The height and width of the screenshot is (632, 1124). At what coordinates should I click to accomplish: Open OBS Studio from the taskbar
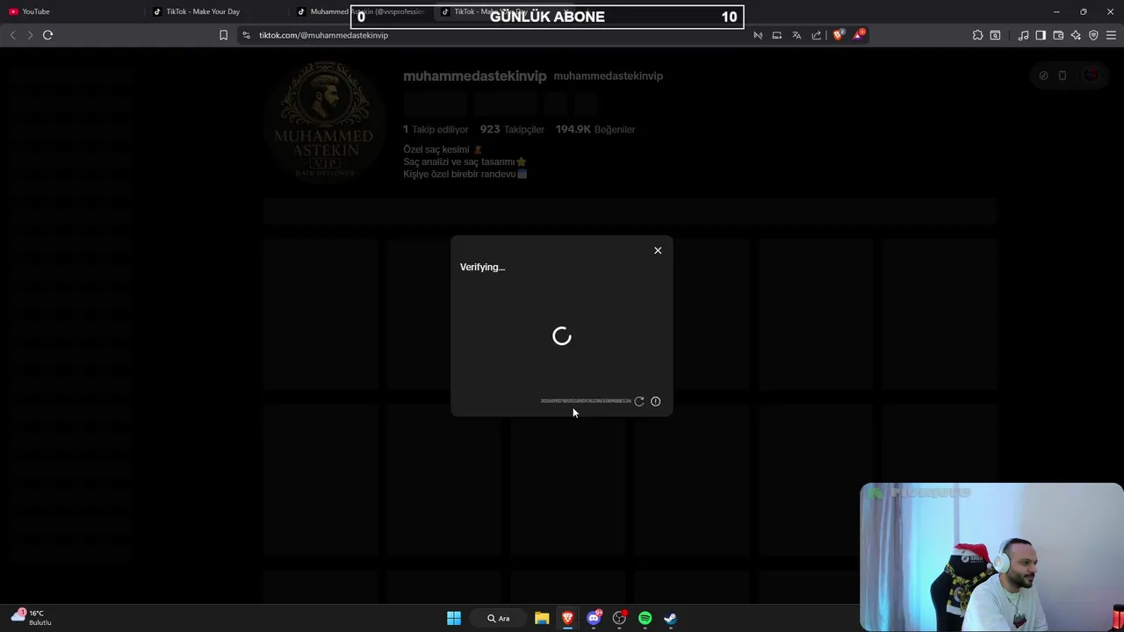click(619, 618)
